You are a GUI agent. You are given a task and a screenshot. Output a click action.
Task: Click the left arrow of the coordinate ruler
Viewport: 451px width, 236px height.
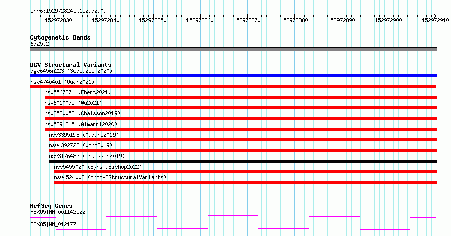point(31,16)
